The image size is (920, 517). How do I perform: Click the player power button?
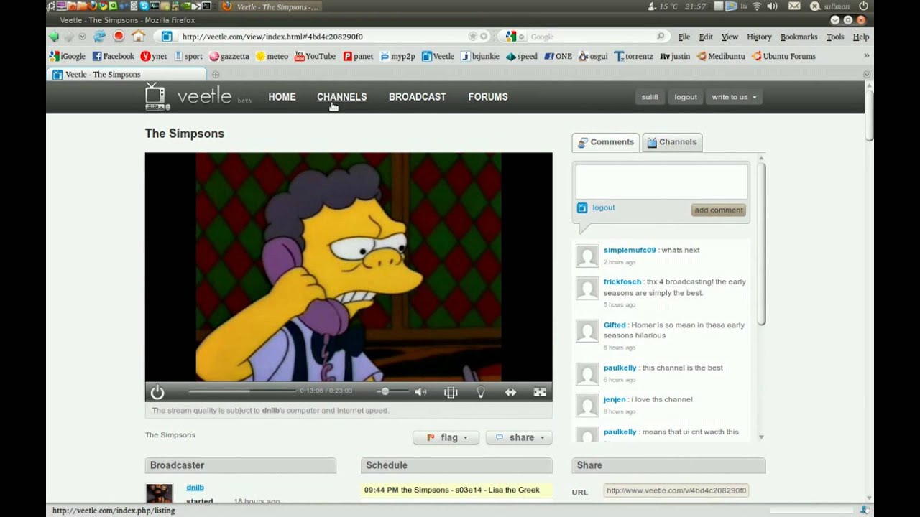[x=157, y=392]
